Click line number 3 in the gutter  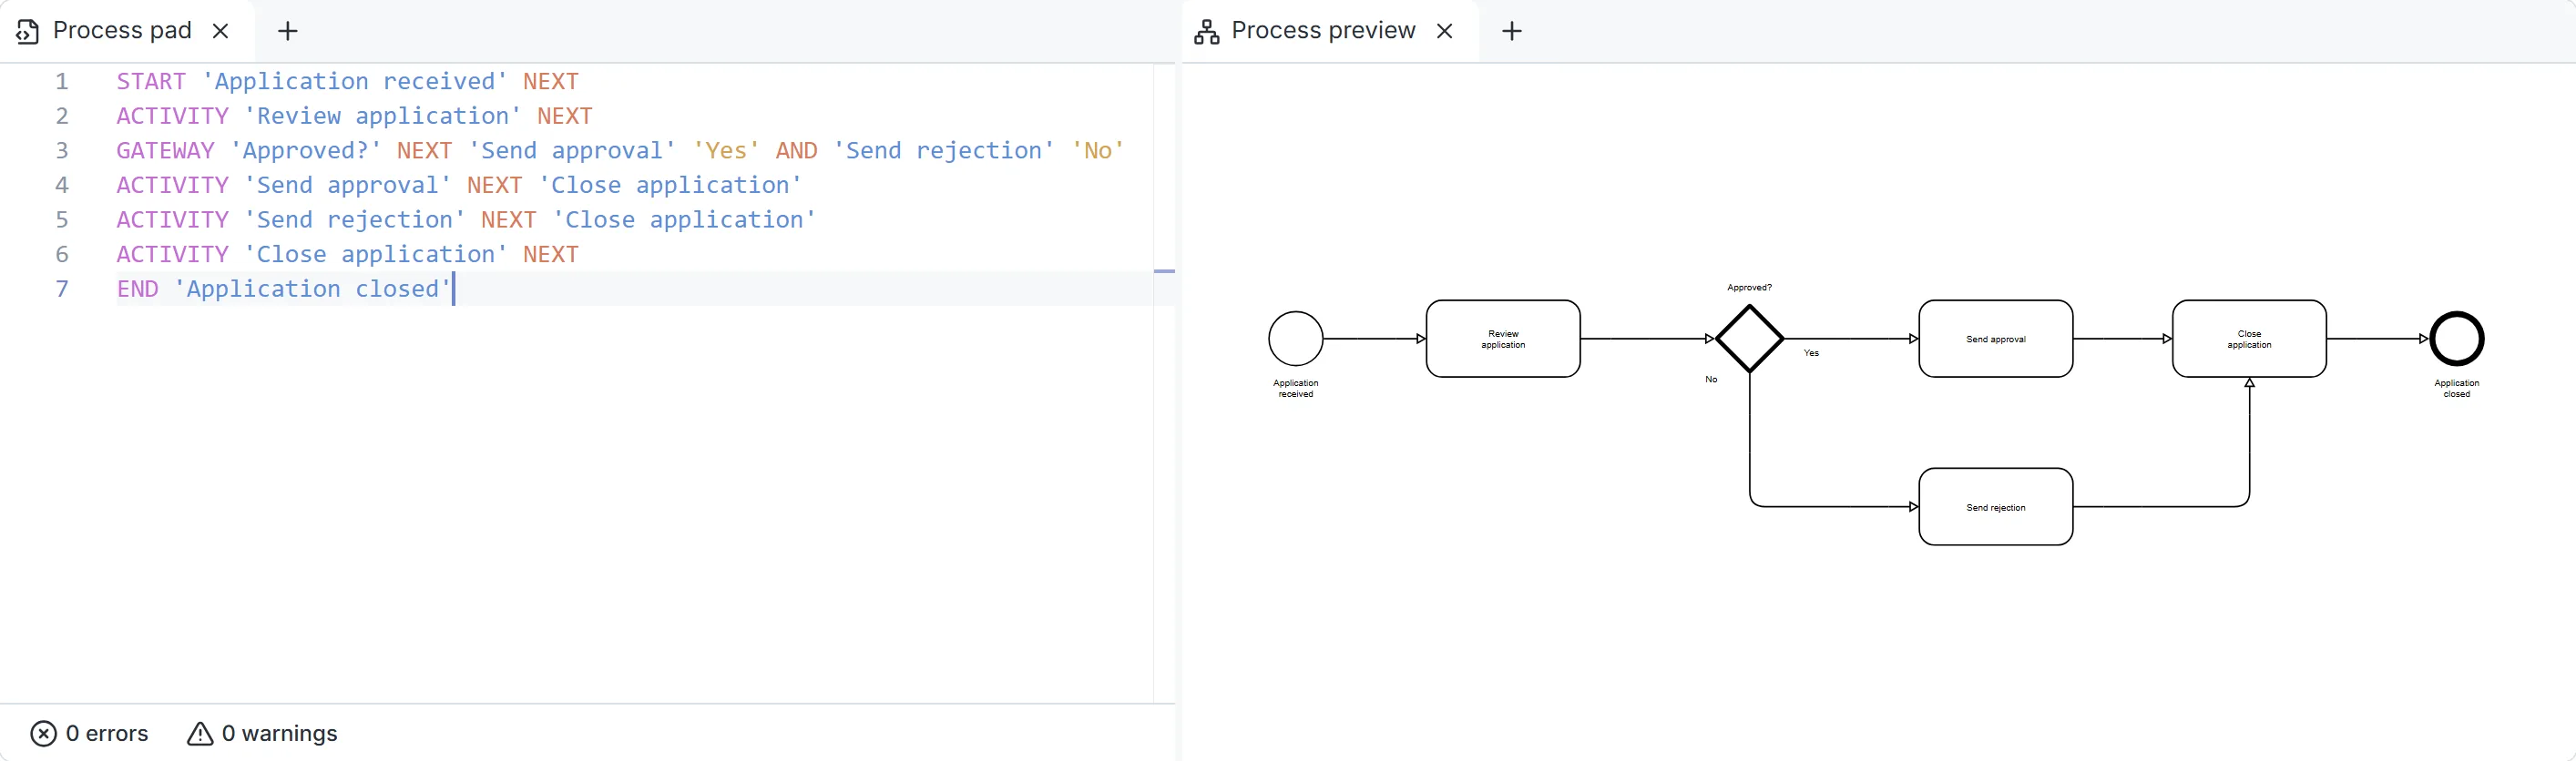click(62, 151)
